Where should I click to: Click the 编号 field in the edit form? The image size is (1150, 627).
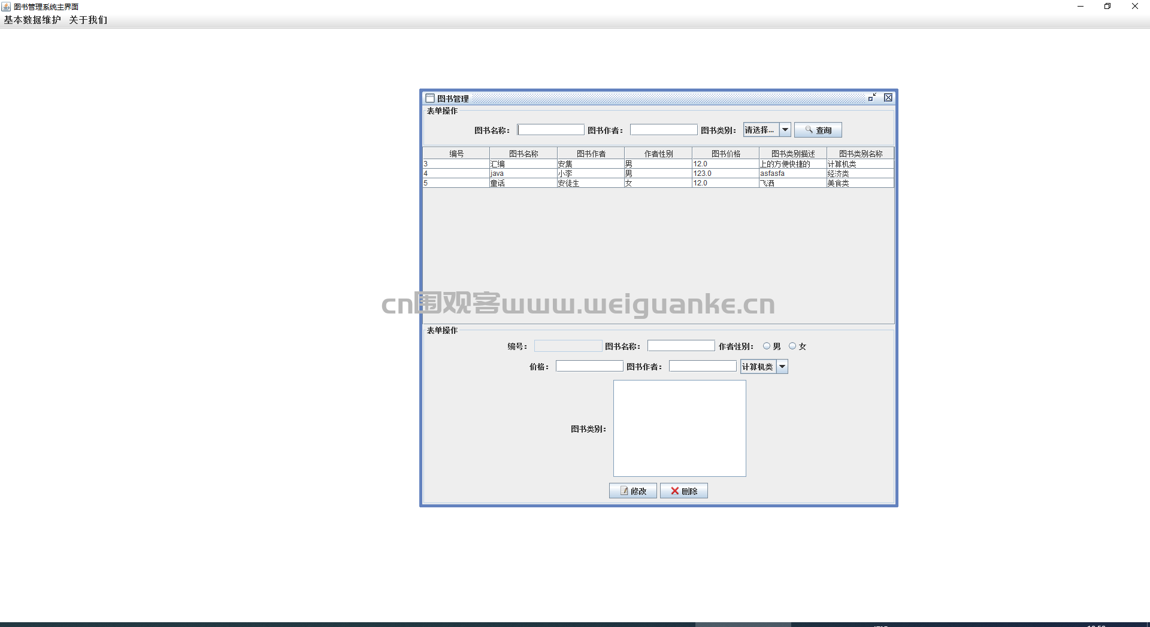click(x=568, y=346)
